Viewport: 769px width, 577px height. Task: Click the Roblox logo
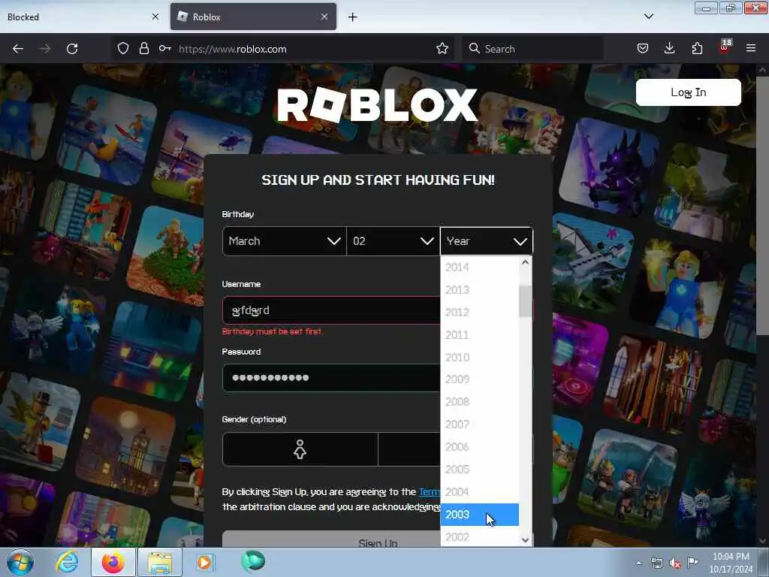coord(377,104)
